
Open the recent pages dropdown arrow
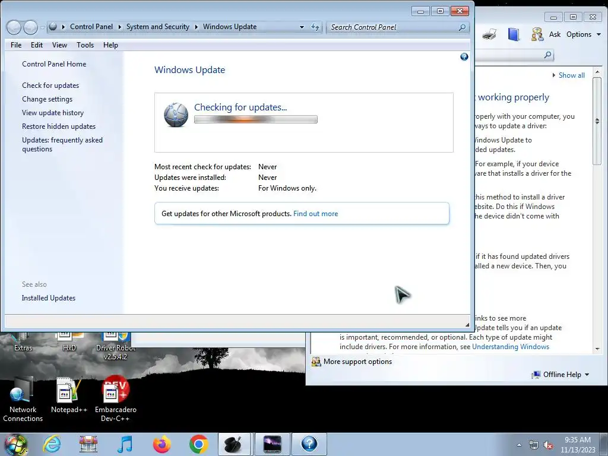[x=43, y=27]
